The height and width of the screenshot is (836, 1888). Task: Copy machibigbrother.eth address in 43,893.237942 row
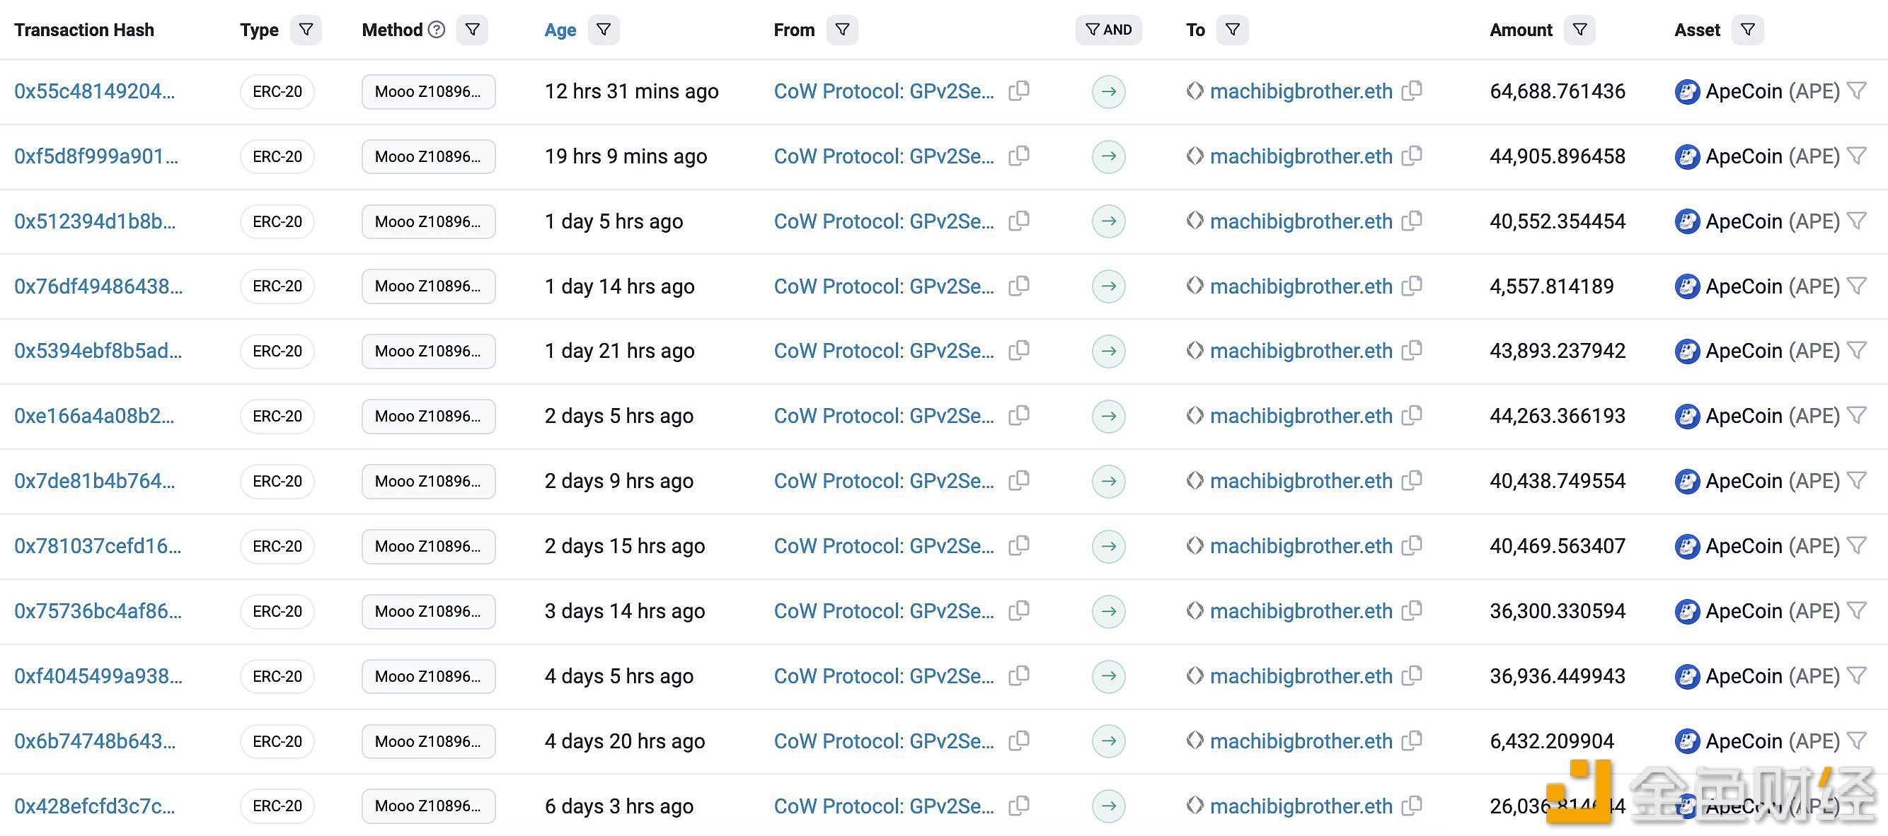[1412, 351]
